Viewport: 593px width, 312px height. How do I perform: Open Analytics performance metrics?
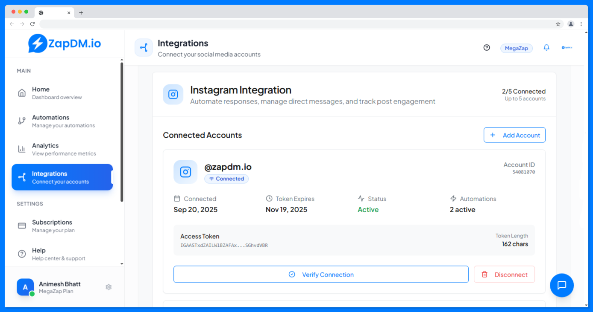click(62, 149)
